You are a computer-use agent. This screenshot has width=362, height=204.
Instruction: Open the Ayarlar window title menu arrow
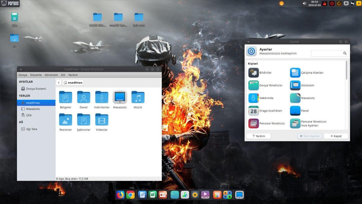pos(248,42)
